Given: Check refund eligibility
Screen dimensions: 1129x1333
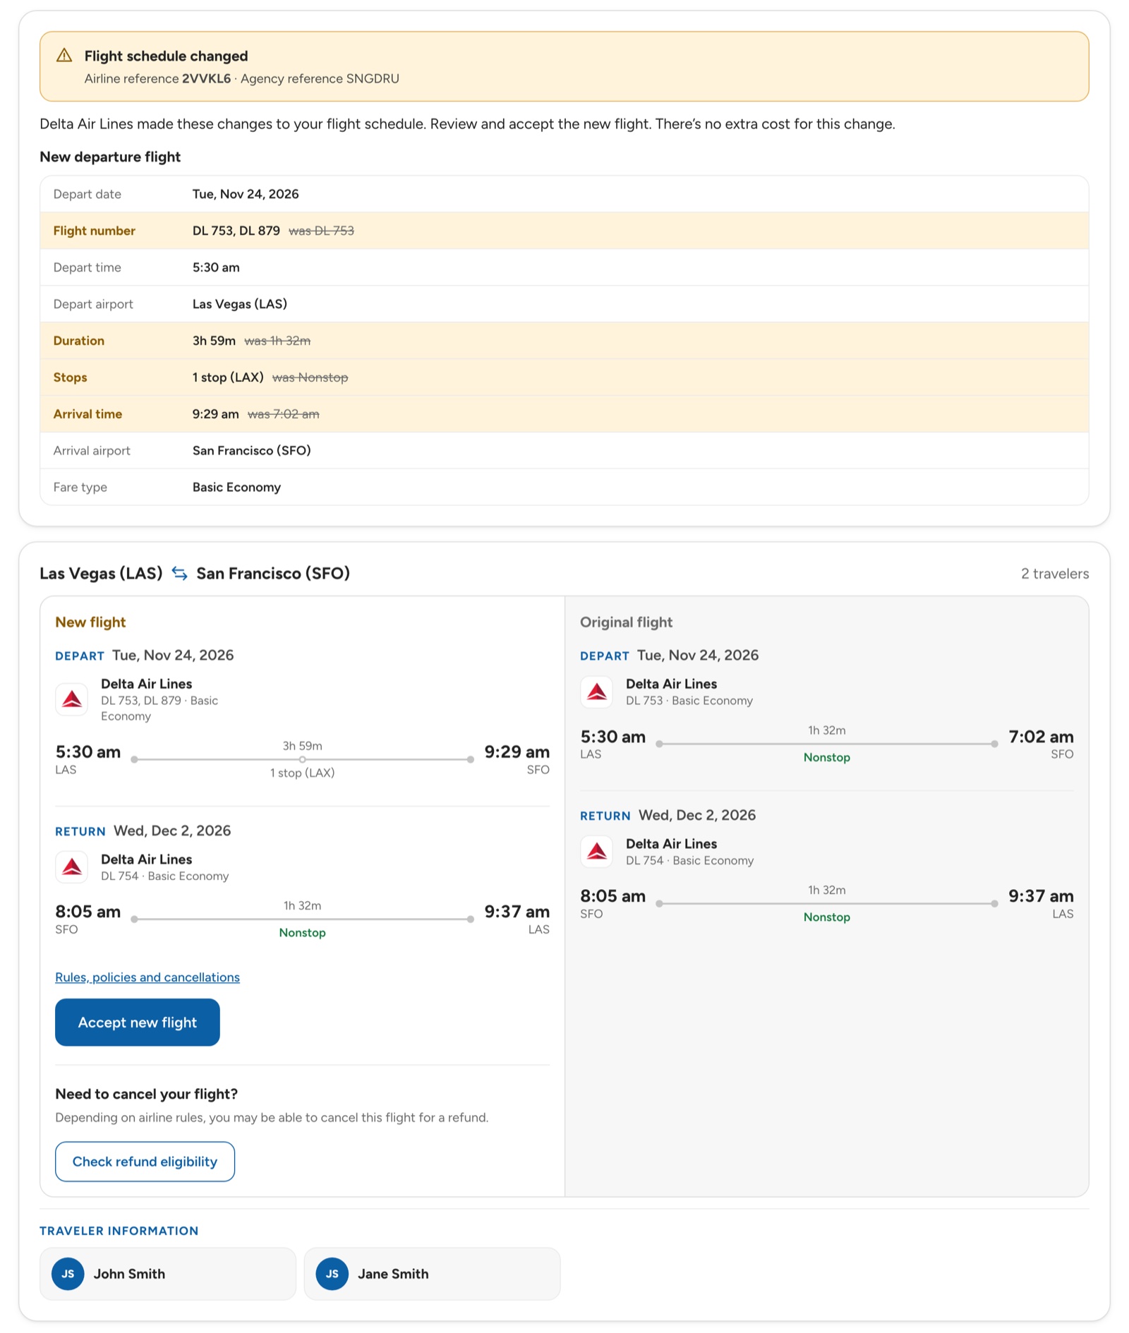Looking at the screenshot, I should click(145, 1162).
